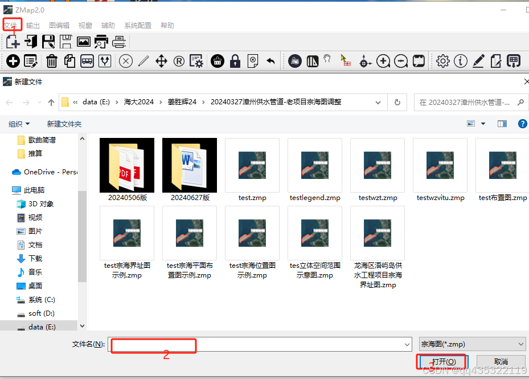
Task: Open the 输出 menu
Action: tap(32, 25)
